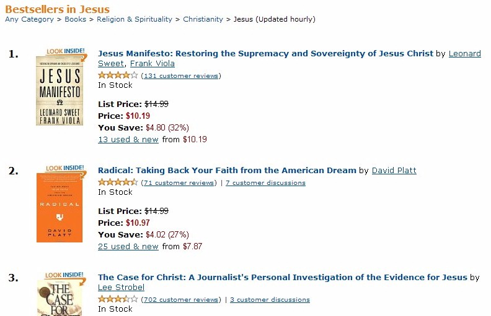This screenshot has height=316, width=491.
Task: Click the Look Inside badge on Jesus Manifesto
Action: coord(66,52)
